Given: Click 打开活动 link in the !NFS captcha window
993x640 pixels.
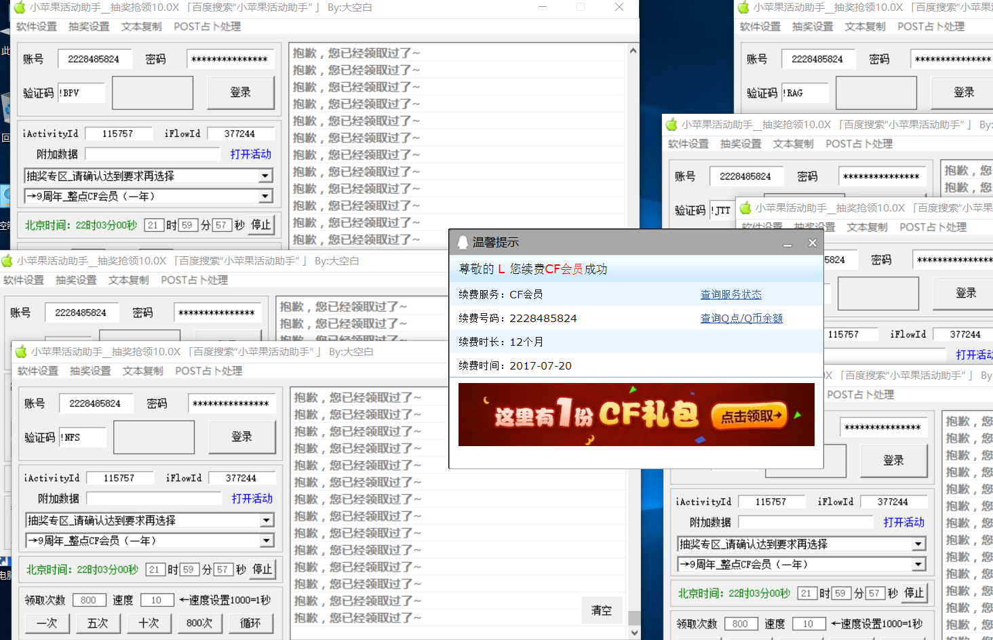Looking at the screenshot, I should 252,498.
